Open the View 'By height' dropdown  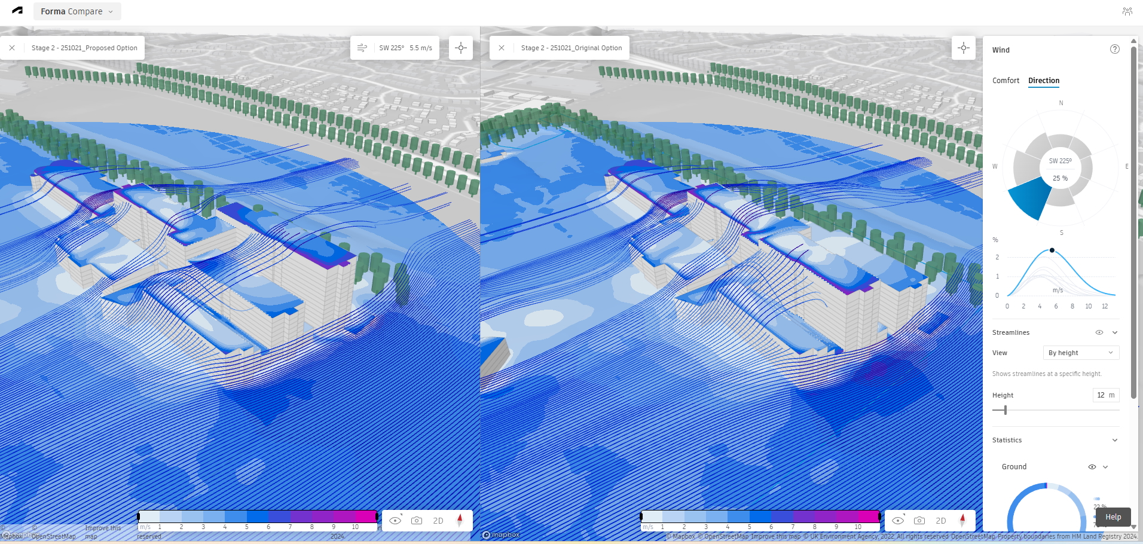(1080, 353)
